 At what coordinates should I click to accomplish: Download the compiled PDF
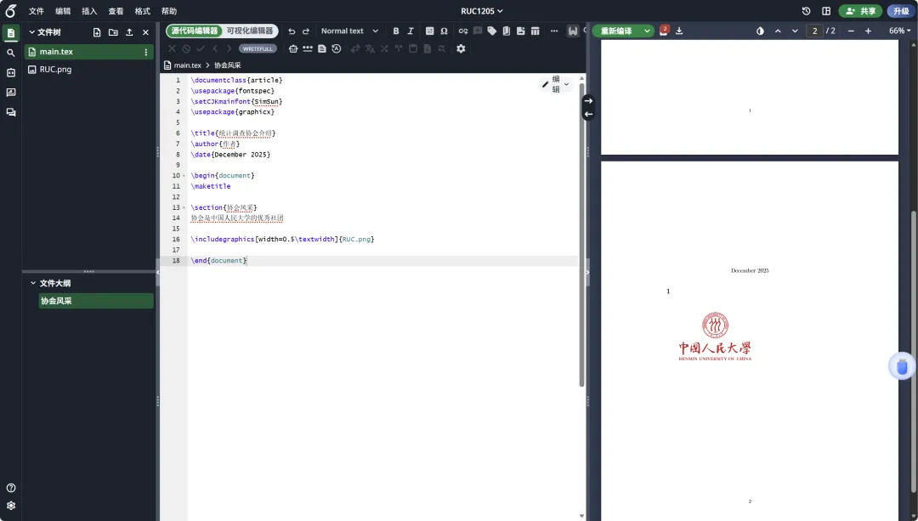[x=679, y=31]
